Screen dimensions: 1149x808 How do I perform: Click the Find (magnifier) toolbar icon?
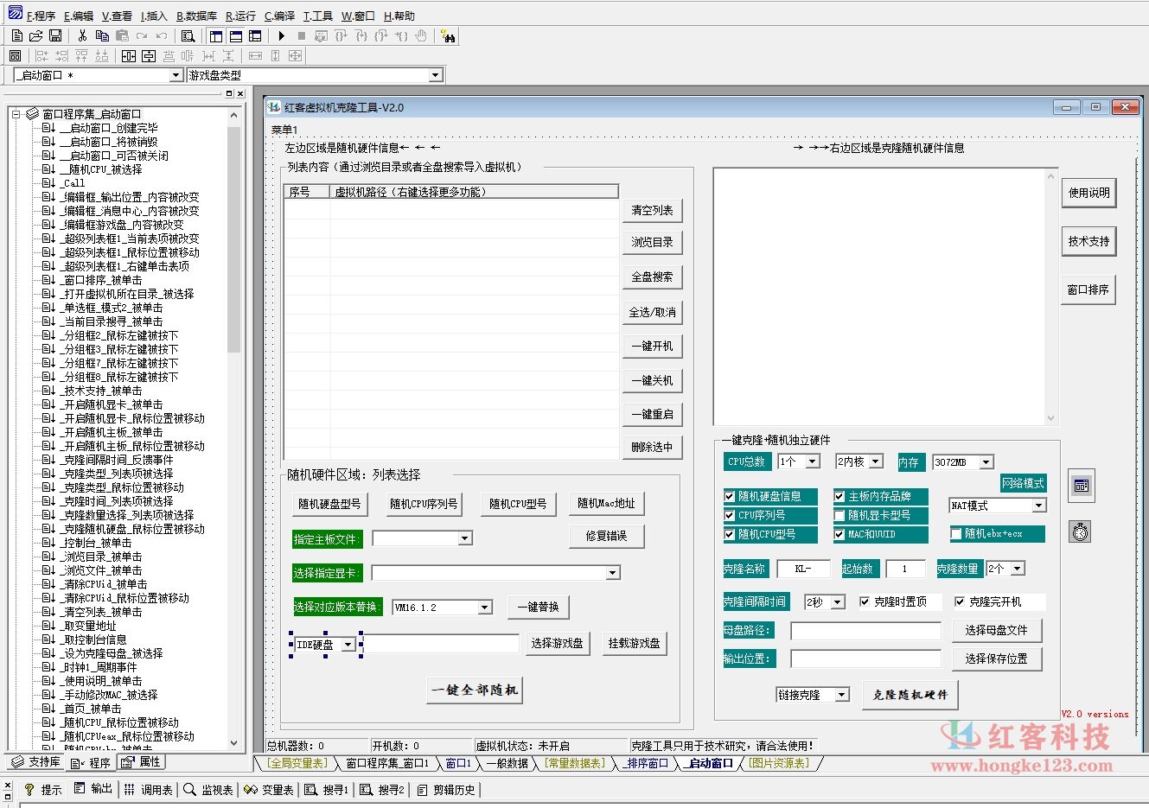coord(188,36)
